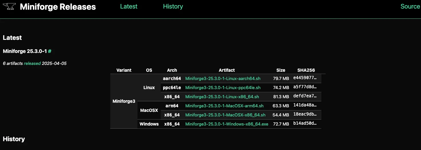Image resolution: width=421 pixels, height=150 pixels.
Task: Click the 54.4 MB size cell
Action: (x=281, y=115)
